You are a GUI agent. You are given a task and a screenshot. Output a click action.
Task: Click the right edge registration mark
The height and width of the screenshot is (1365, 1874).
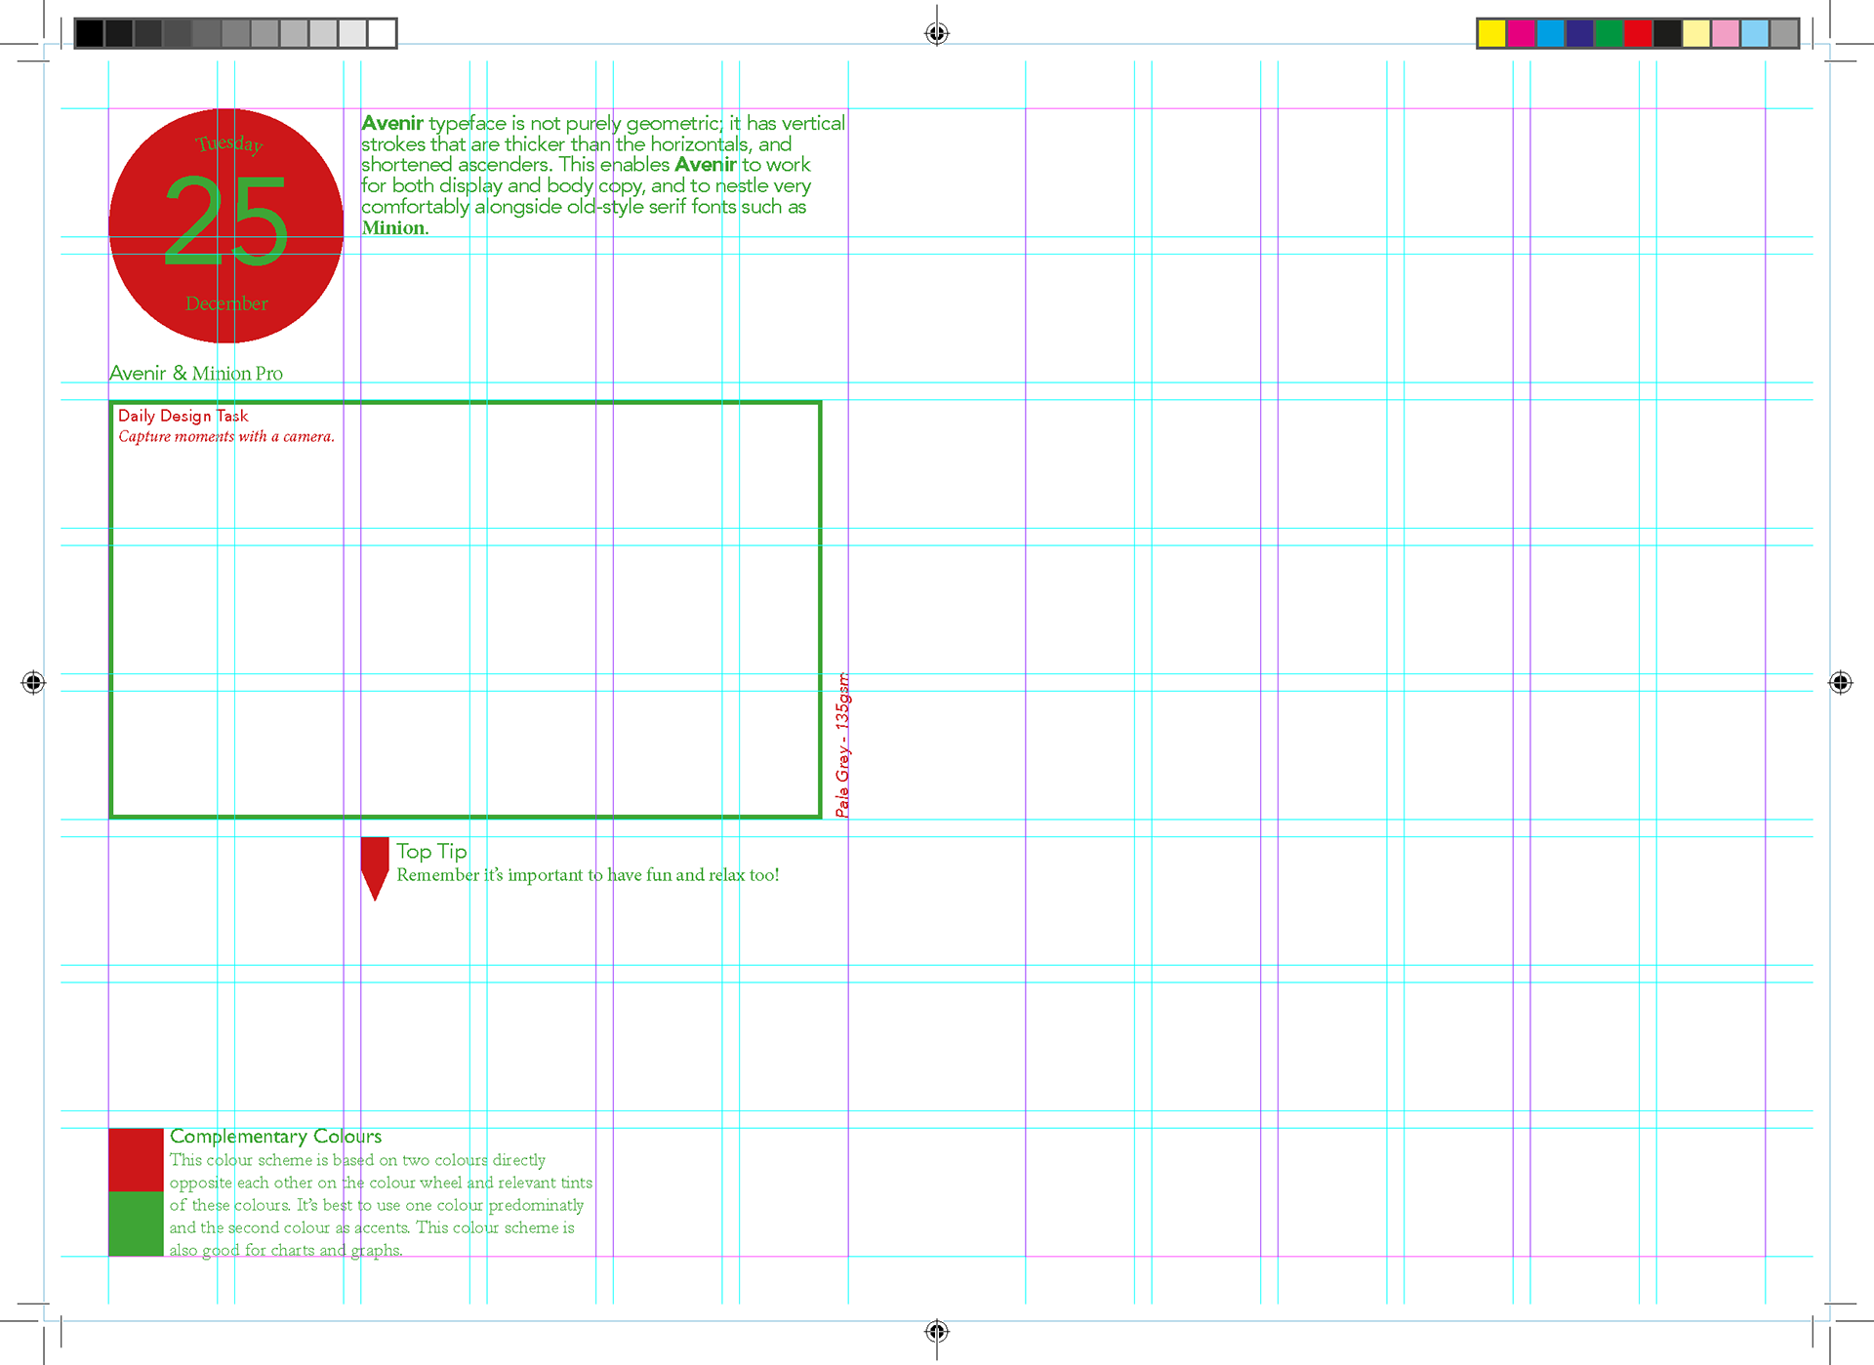coord(1840,682)
